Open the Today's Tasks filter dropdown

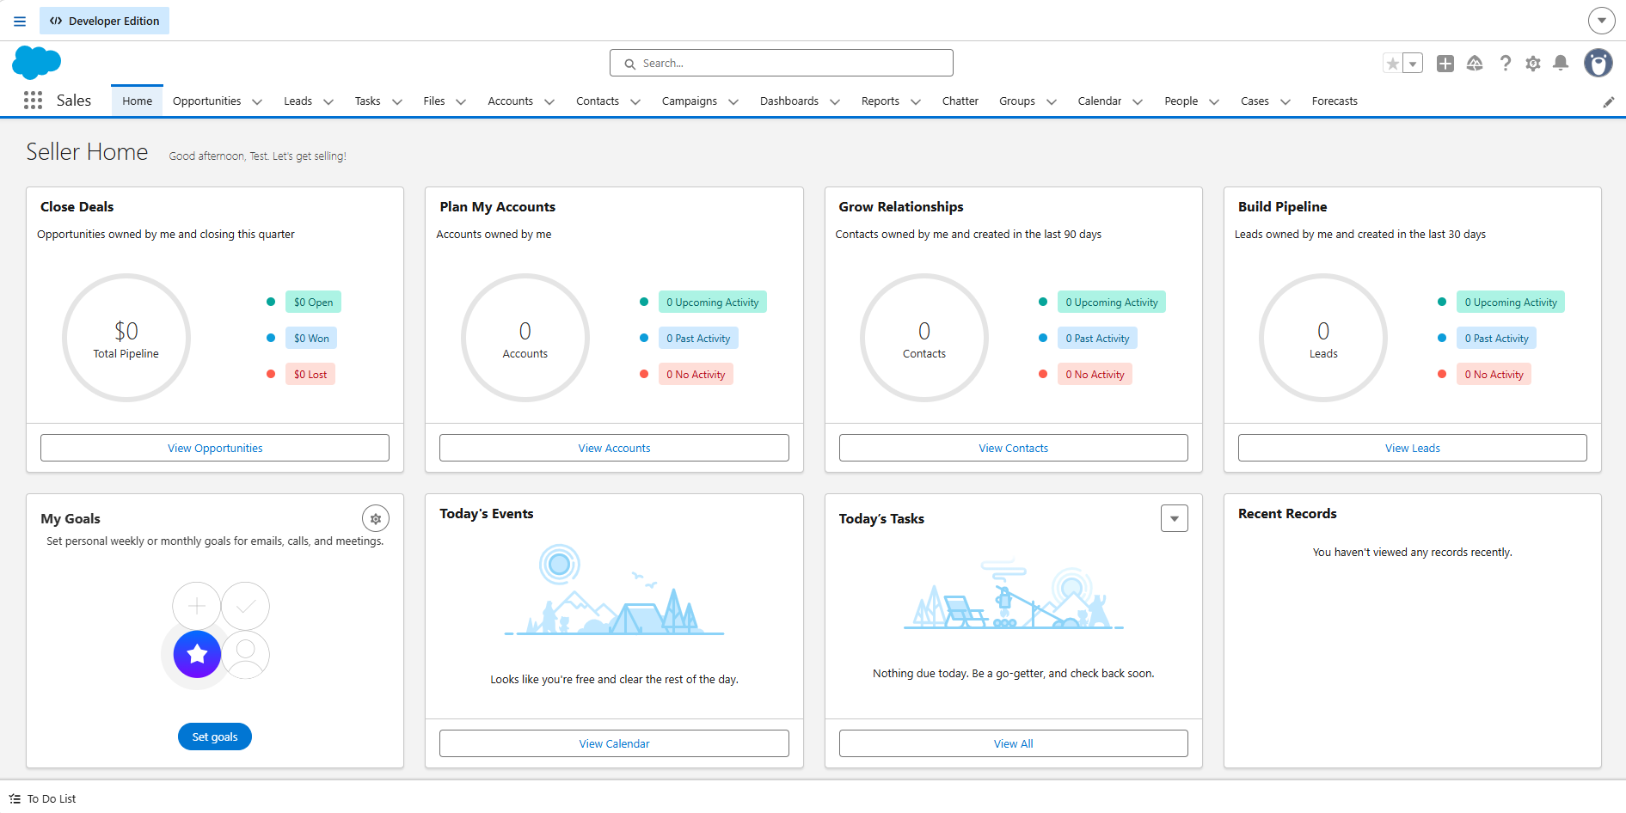[1175, 518]
